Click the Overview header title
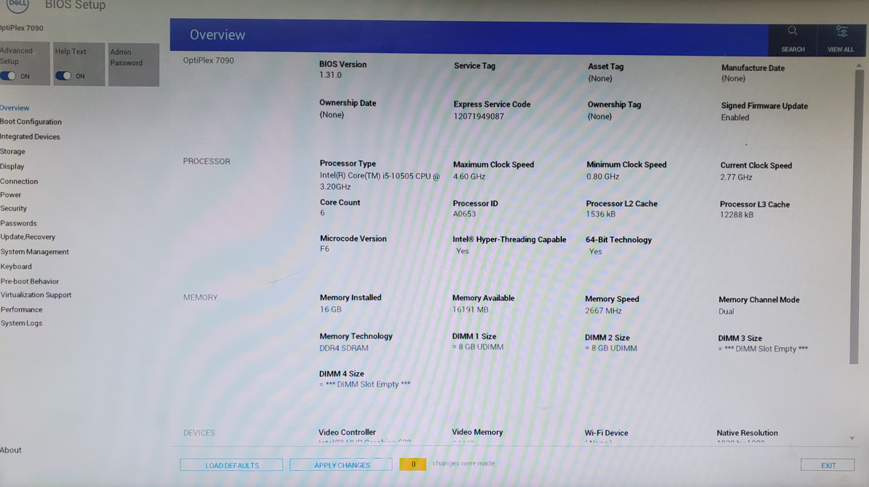Image resolution: width=869 pixels, height=487 pixels. coord(217,35)
